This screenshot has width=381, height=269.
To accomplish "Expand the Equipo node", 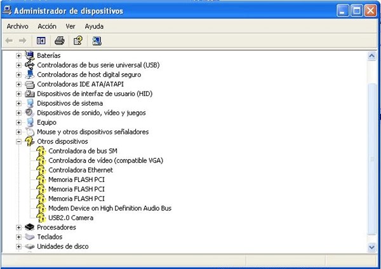I will pyautogui.click(x=18, y=122).
